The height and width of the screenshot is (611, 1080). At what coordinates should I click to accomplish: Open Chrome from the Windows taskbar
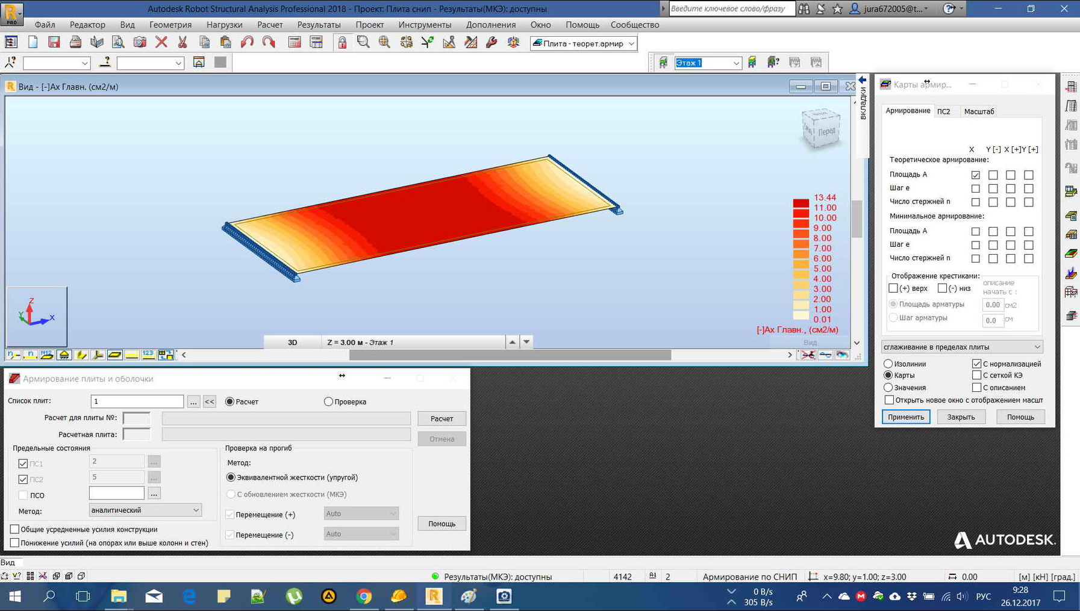tap(364, 596)
